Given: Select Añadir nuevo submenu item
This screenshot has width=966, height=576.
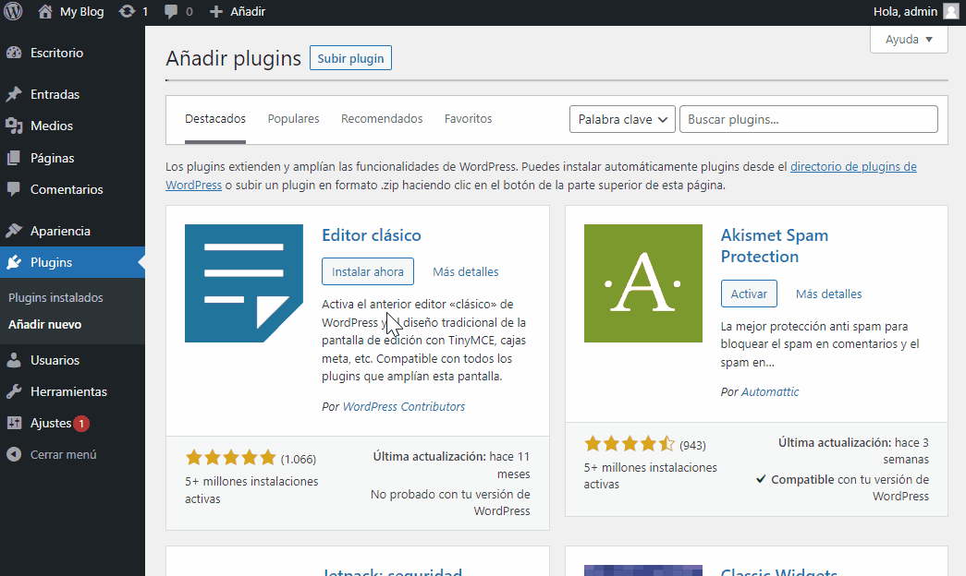Looking at the screenshot, I should tap(45, 324).
